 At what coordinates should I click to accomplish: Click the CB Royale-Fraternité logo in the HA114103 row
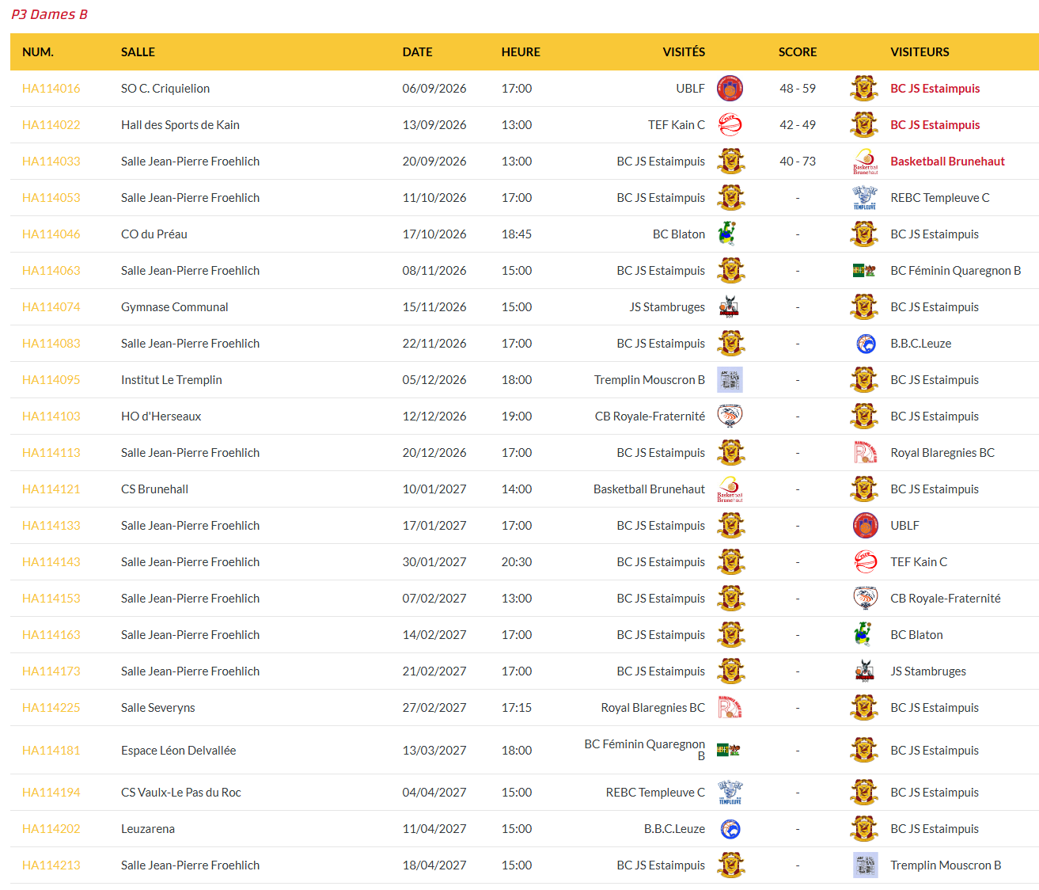click(x=730, y=416)
